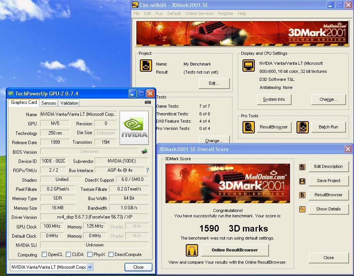
Task: Click the Show Details magnifier icon
Action: pos(302,209)
